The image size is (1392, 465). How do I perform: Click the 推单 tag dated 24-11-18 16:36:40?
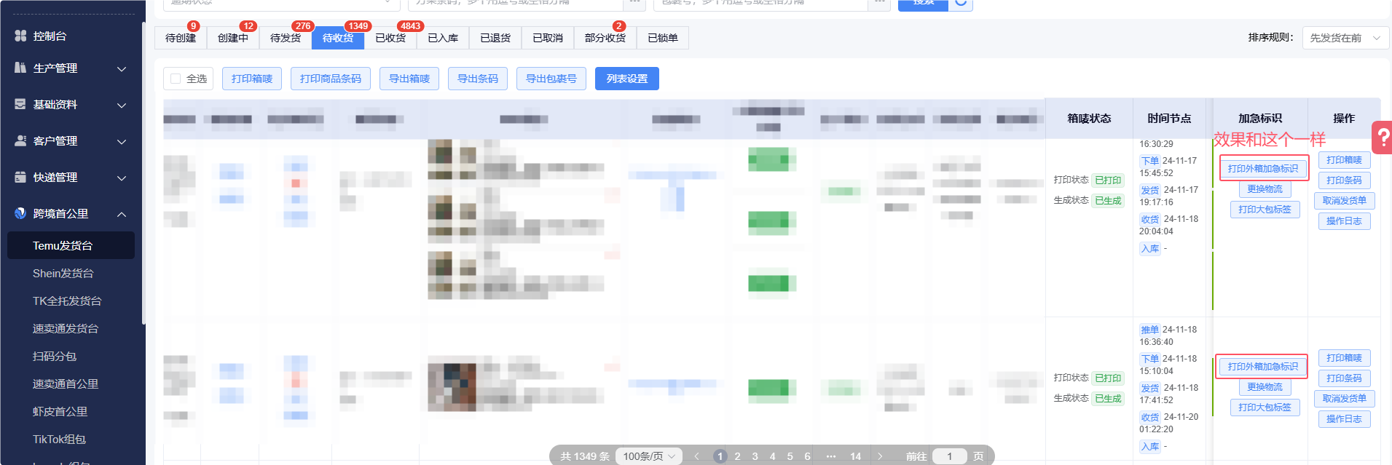click(1150, 330)
